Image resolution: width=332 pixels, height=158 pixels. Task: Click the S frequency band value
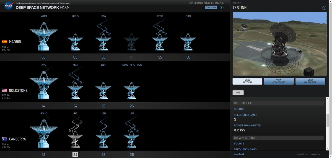click(x=235, y=120)
